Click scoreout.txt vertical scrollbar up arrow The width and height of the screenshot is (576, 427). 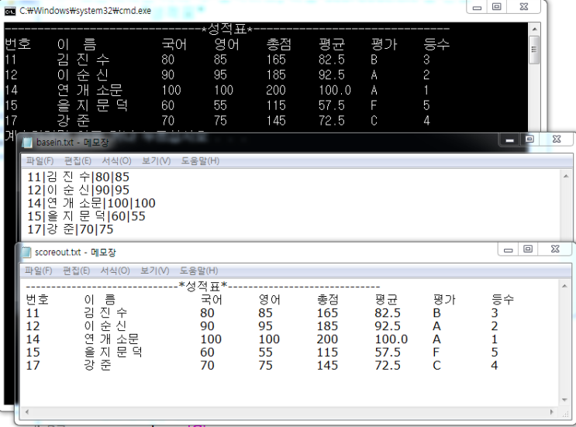click(x=564, y=286)
